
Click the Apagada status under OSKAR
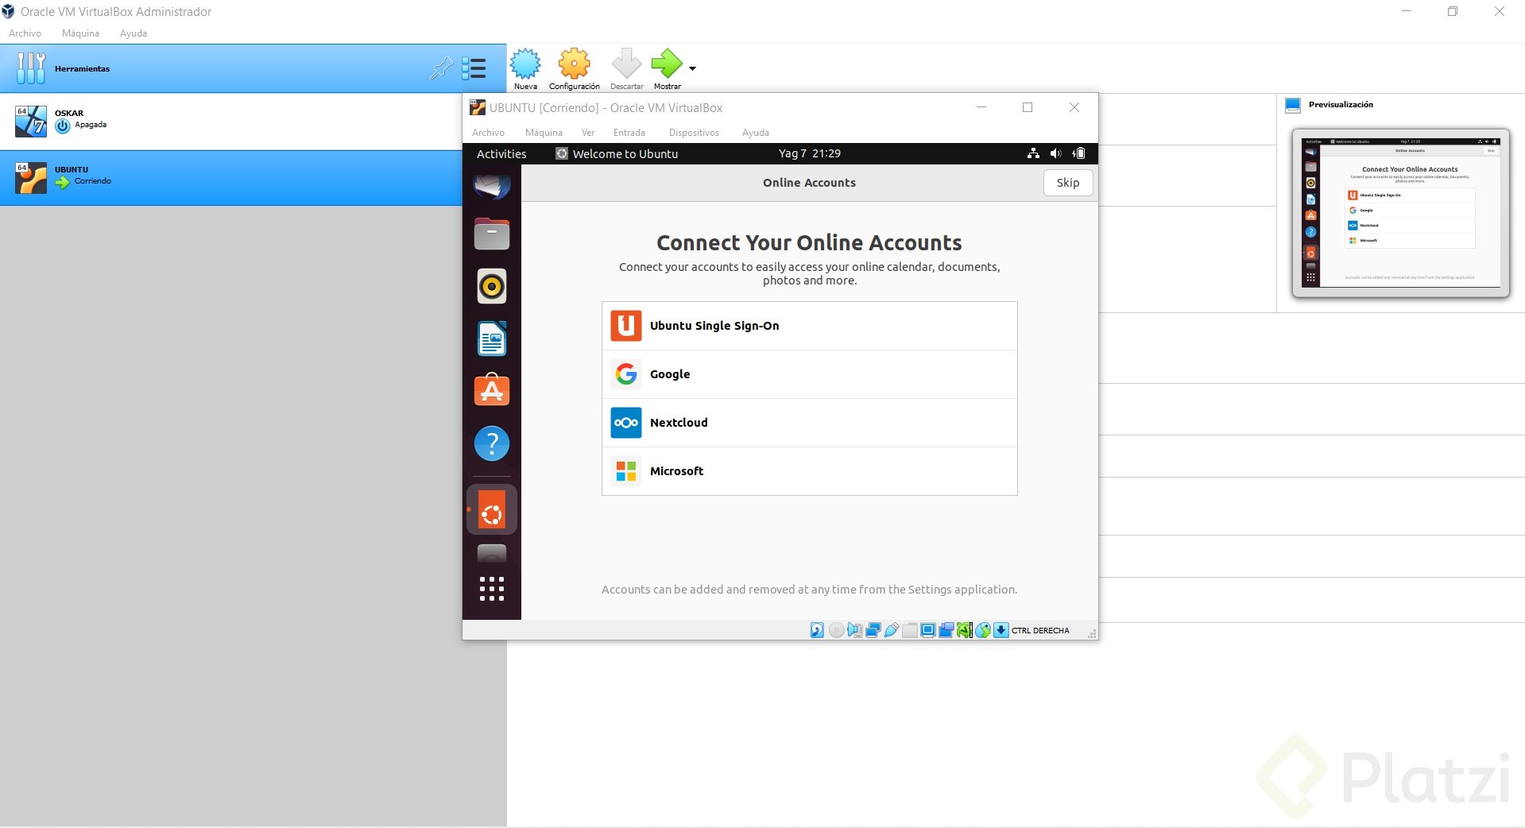pos(90,125)
